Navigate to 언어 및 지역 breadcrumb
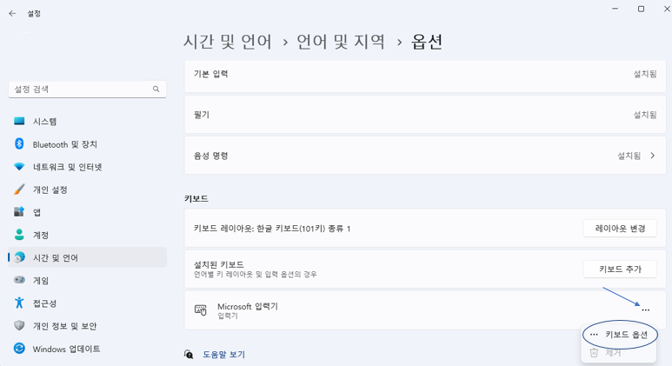Viewport: 672px width, 366px height. click(341, 41)
